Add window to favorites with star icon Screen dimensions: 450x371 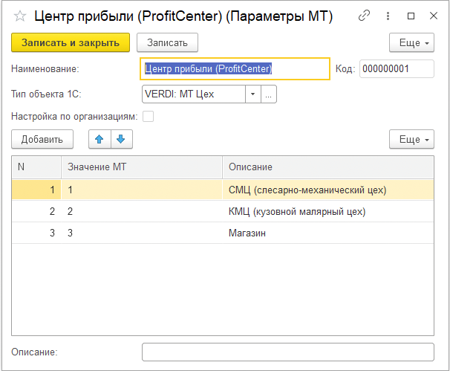coord(20,16)
